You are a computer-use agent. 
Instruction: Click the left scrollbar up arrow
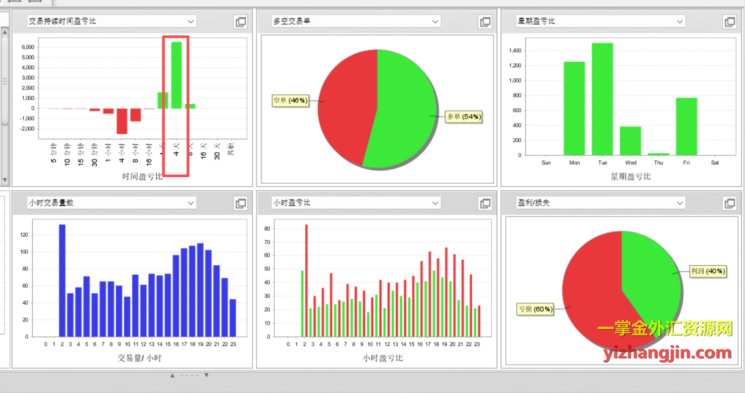[5, 32]
